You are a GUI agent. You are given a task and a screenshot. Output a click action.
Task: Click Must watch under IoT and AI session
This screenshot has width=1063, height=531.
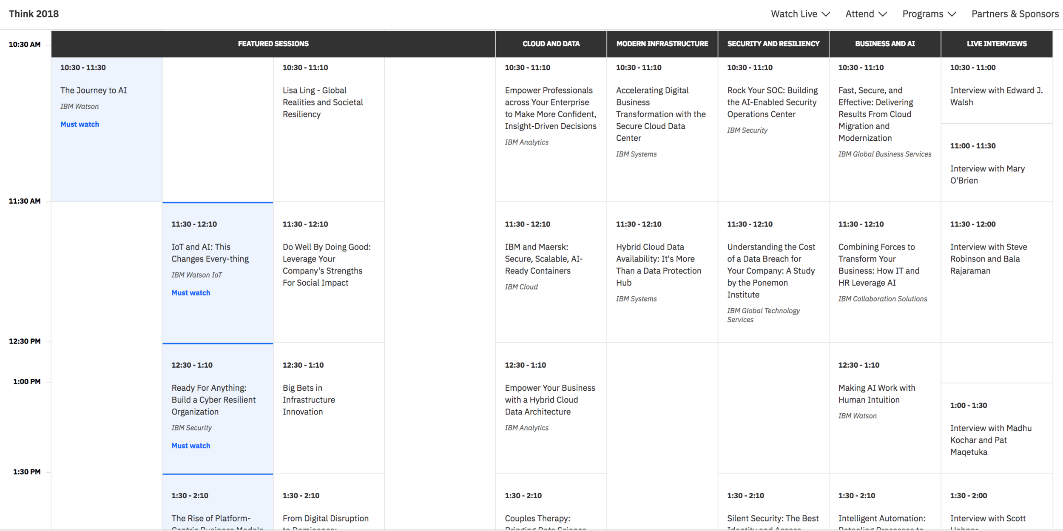190,292
